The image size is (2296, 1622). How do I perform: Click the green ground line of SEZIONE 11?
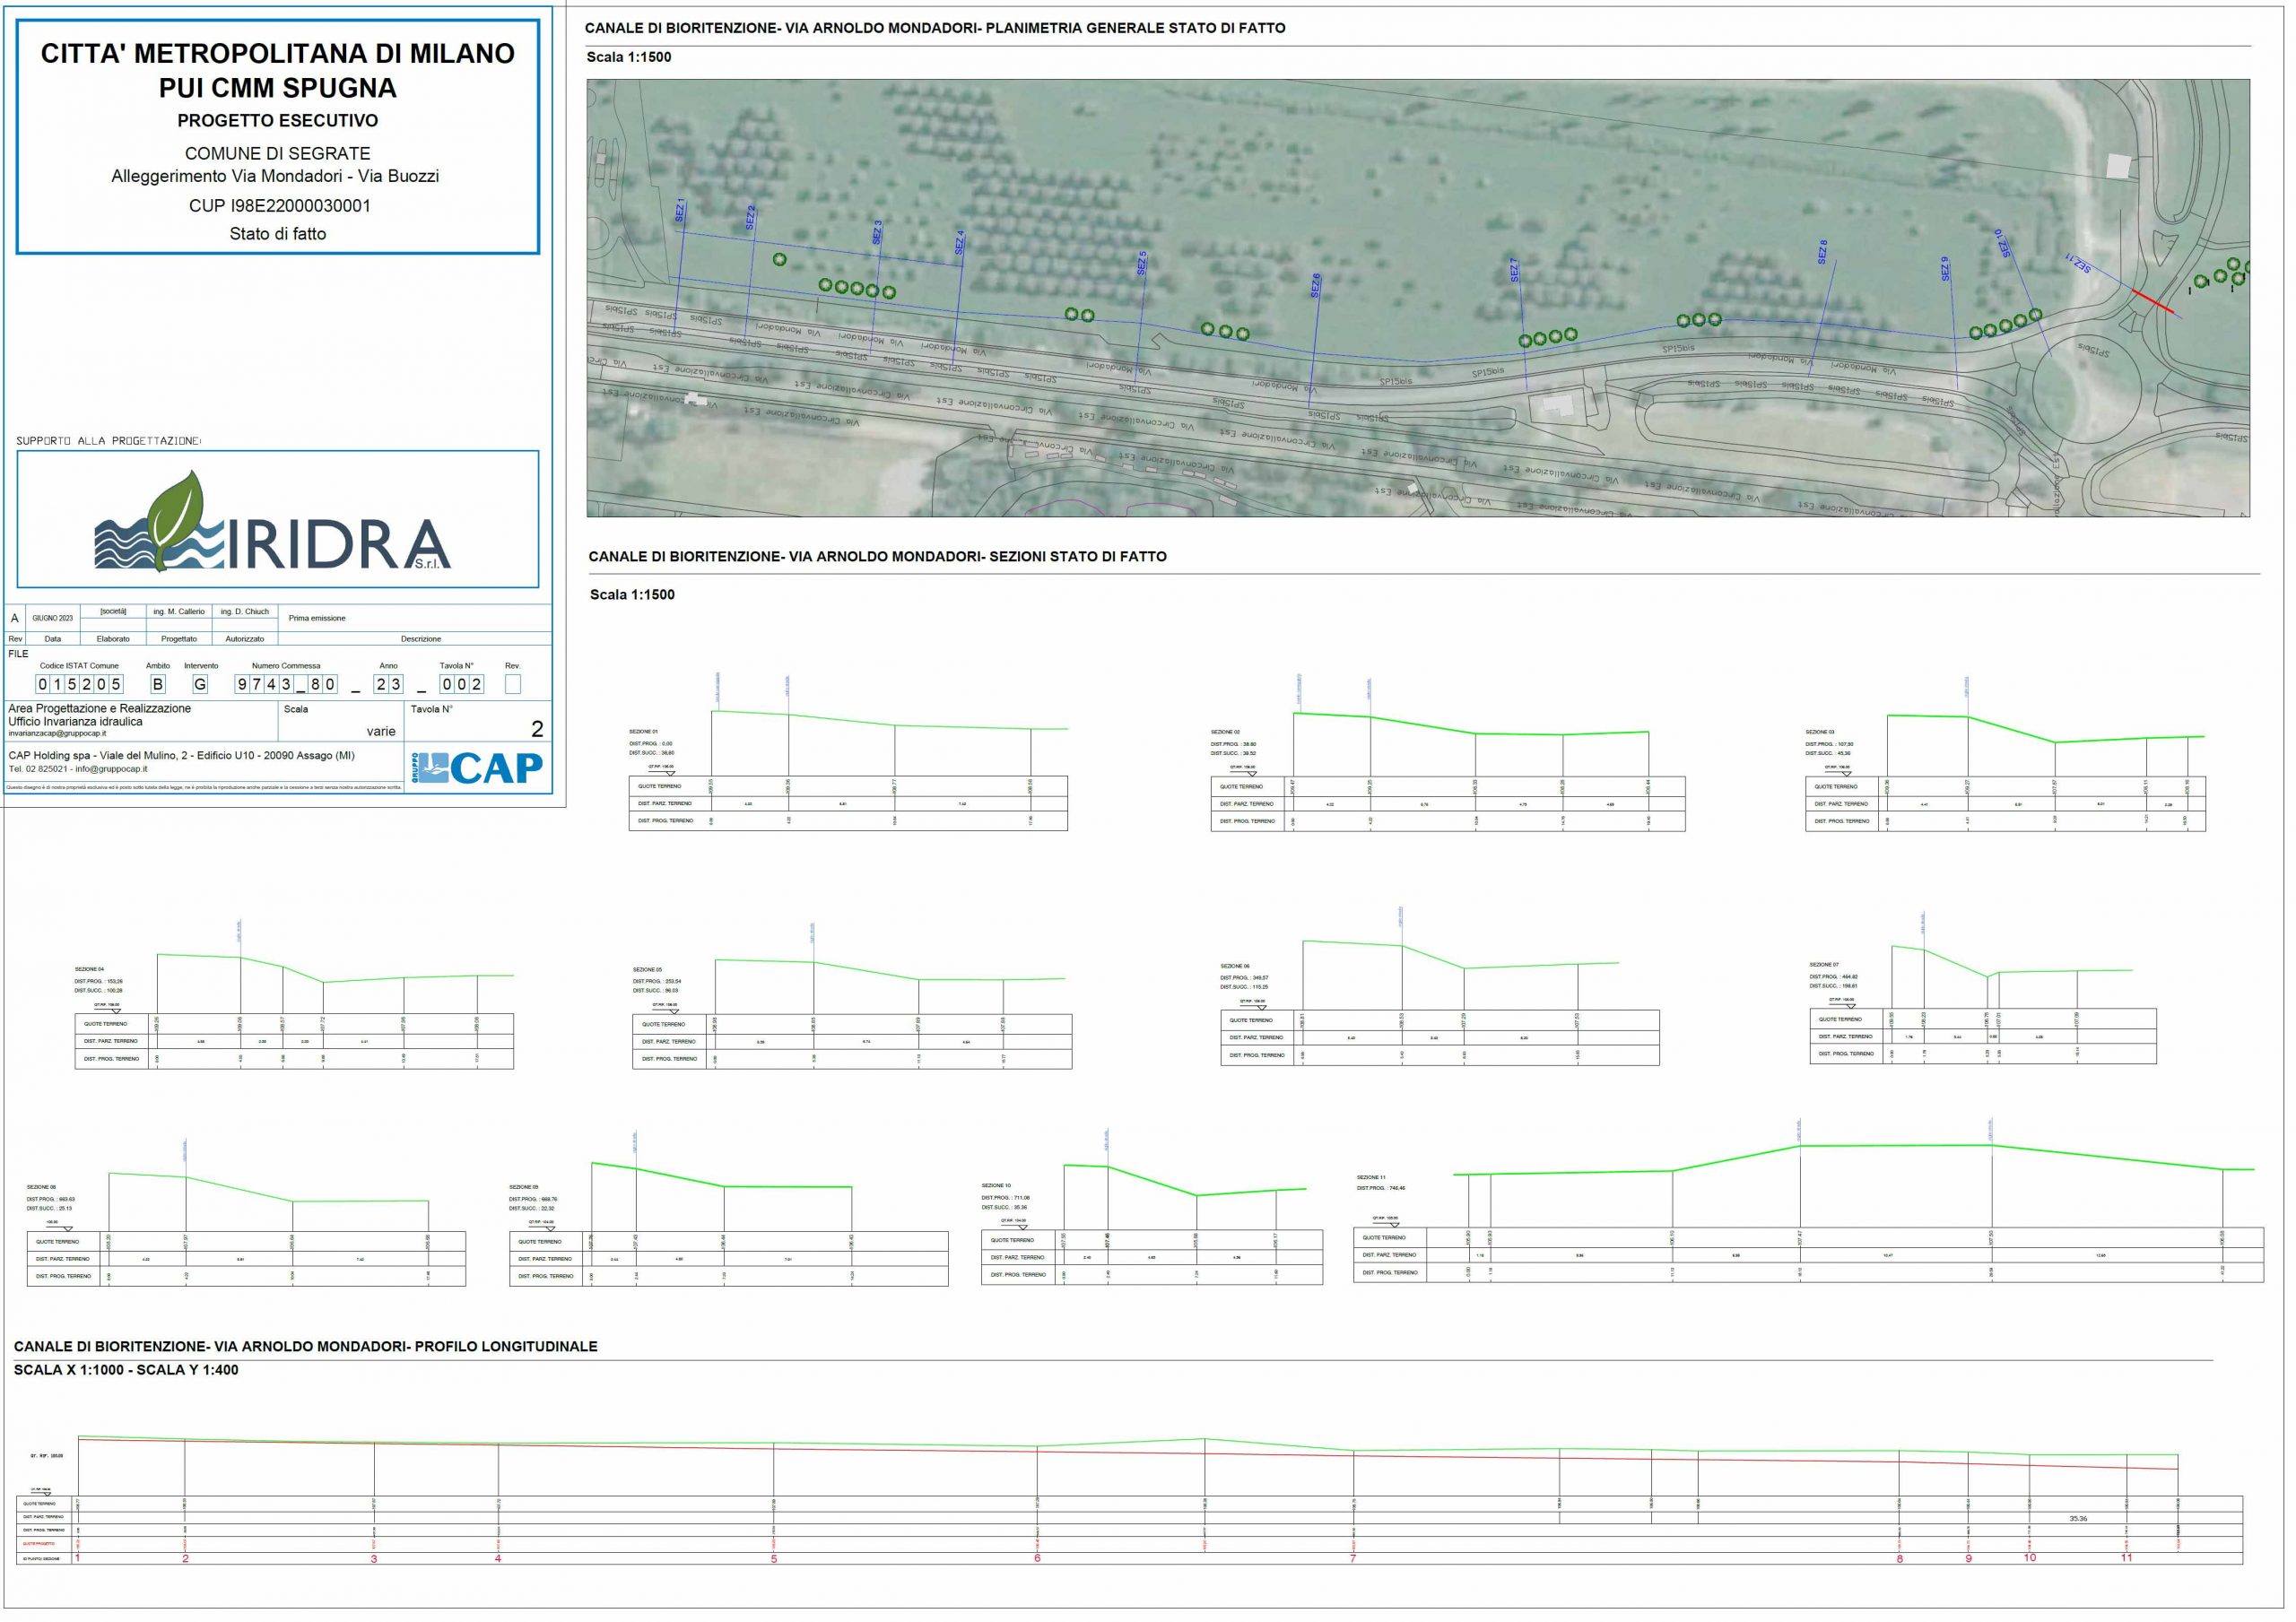[1855, 1160]
